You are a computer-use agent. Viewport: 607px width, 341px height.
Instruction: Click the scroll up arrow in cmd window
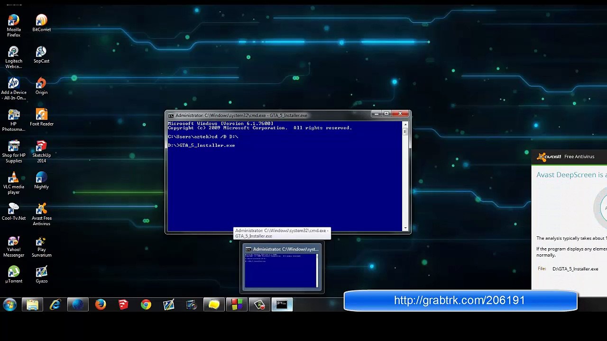coord(405,125)
